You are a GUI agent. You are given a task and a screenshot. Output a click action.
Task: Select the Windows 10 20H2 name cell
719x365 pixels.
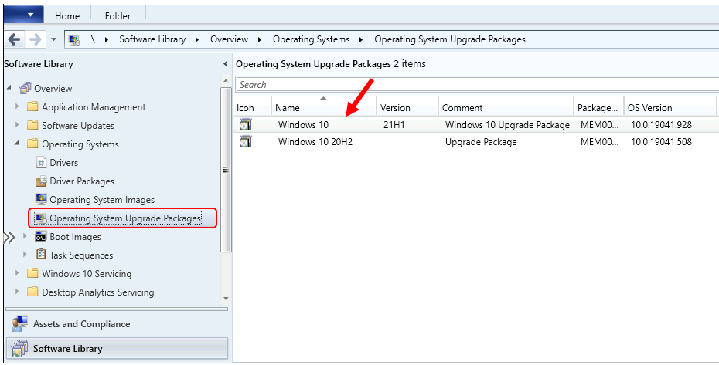pyautogui.click(x=315, y=142)
